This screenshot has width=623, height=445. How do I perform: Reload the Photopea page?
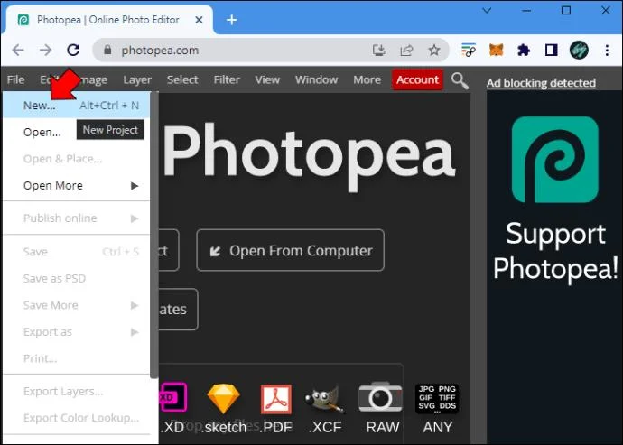[73, 50]
